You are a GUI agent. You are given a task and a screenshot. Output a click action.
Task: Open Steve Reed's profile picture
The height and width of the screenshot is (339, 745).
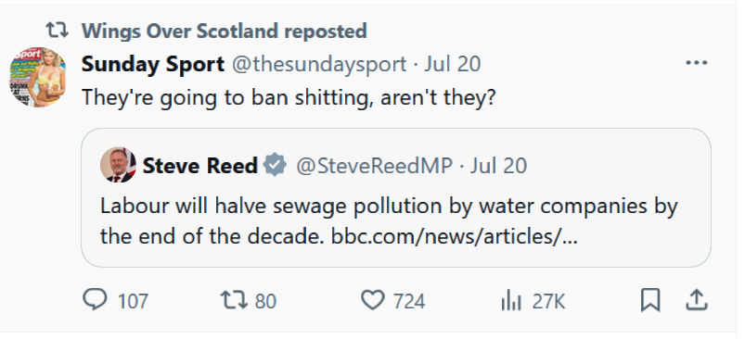coord(119,165)
